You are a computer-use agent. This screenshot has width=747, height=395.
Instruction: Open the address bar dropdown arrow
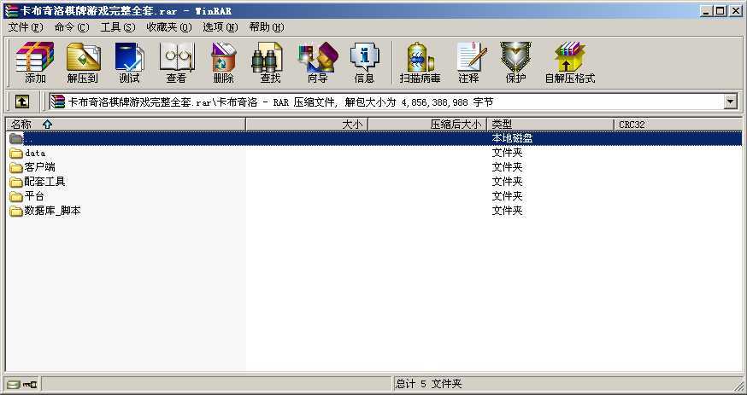[x=730, y=102]
